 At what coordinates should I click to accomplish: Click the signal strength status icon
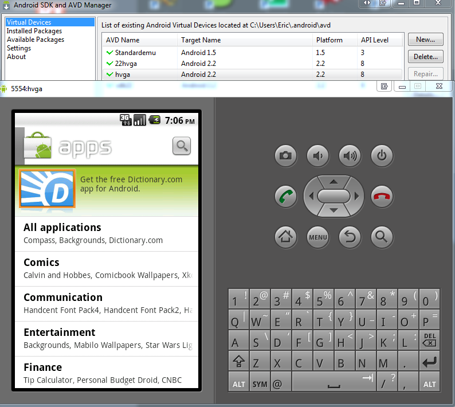[x=140, y=120]
